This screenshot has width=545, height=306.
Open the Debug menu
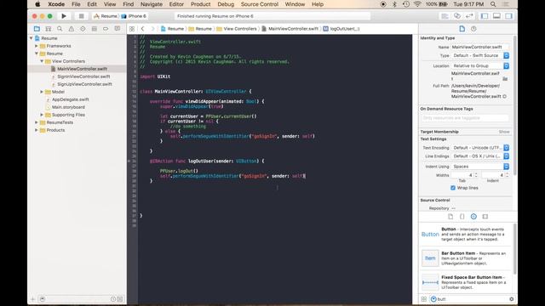pyautogui.click(x=226, y=4)
